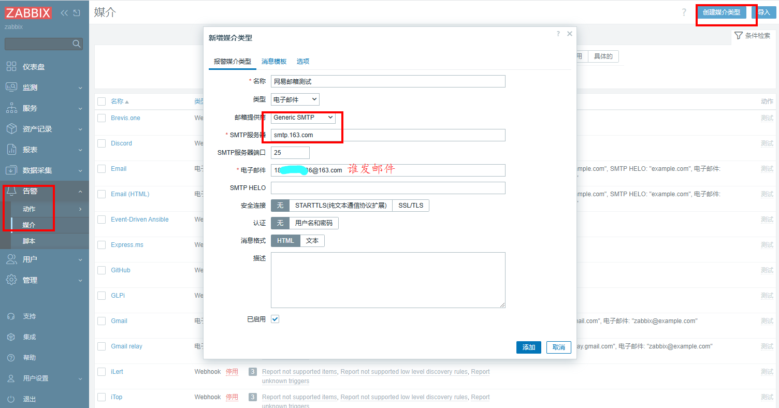This screenshot has height=408, width=779.
Task: Check the Discord row checkbox
Action: tap(102, 143)
